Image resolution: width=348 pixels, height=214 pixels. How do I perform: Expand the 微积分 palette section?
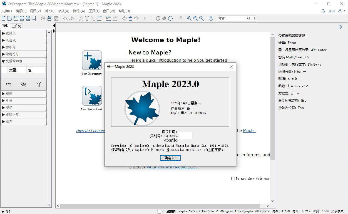click(x=24, y=47)
